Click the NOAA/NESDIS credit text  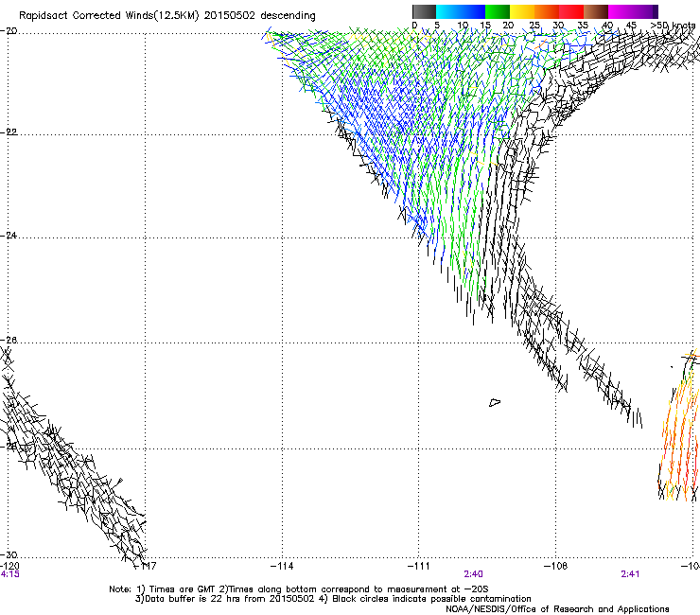557,609
